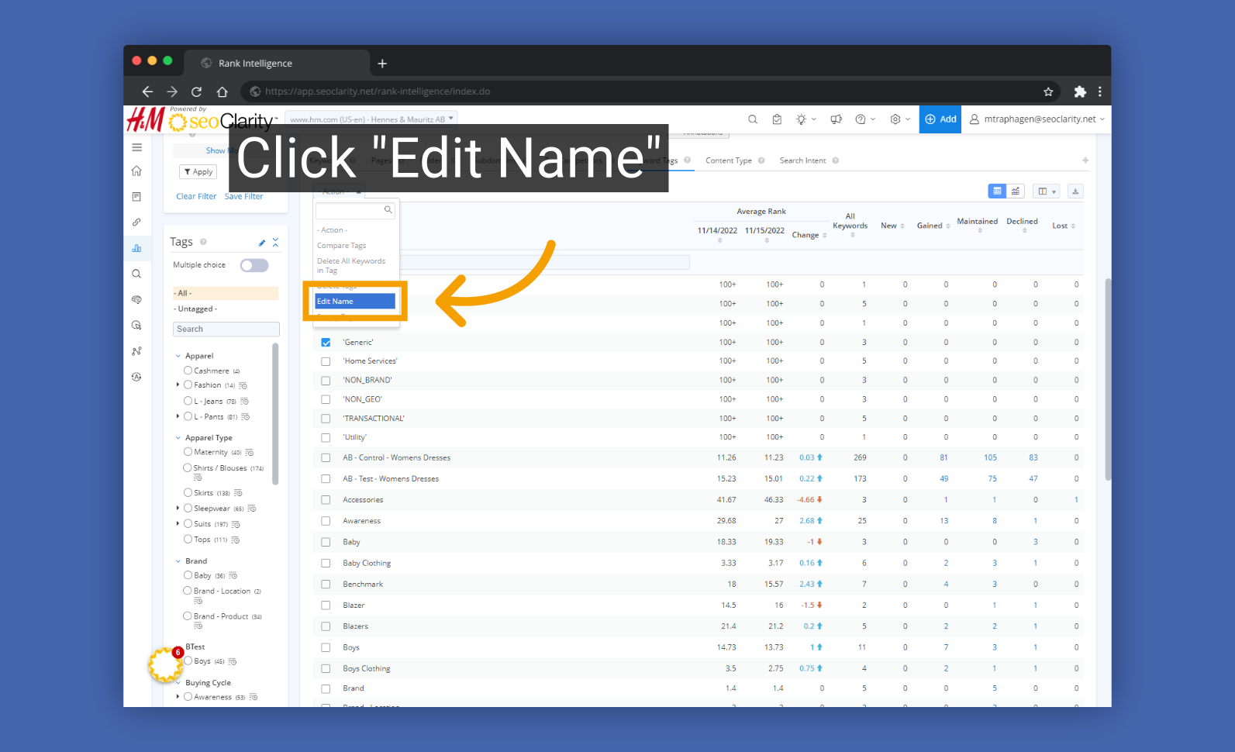The width and height of the screenshot is (1235, 752).
Task: Open the home icon in left sidebar
Action: coord(137,171)
